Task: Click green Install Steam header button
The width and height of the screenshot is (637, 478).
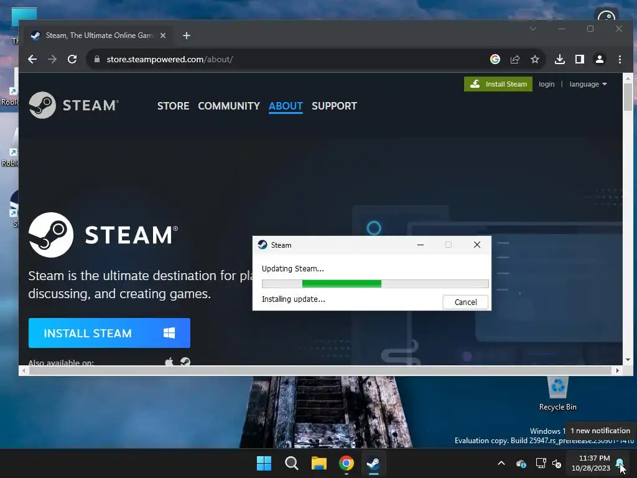Action: (x=498, y=84)
